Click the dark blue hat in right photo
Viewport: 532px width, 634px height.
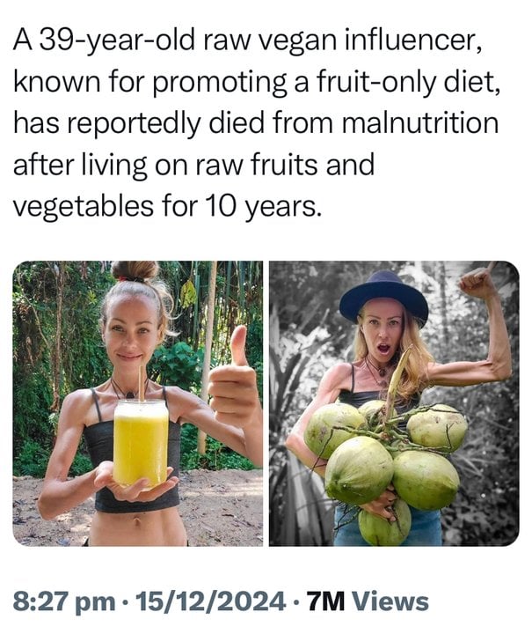coord(383,297)
